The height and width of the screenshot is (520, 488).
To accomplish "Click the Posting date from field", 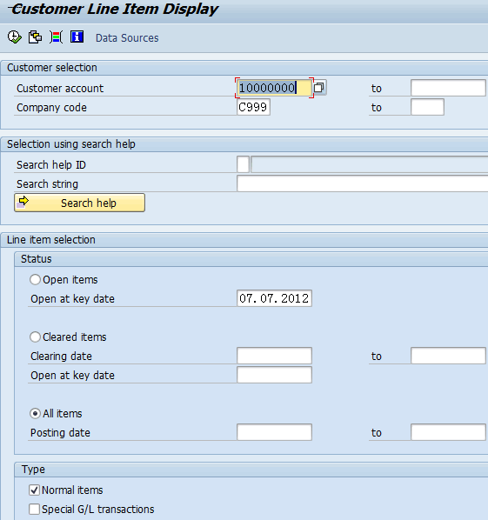I will pyautogui.click(x=274, y=432).
